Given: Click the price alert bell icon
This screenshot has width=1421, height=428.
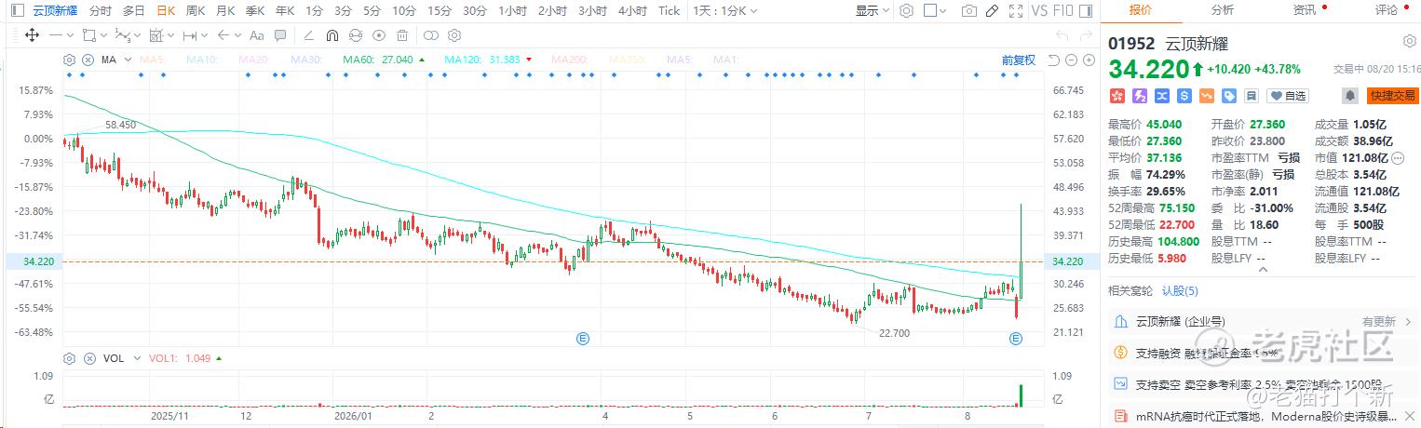Looking at the screenshot, I should pos(1349,95).
